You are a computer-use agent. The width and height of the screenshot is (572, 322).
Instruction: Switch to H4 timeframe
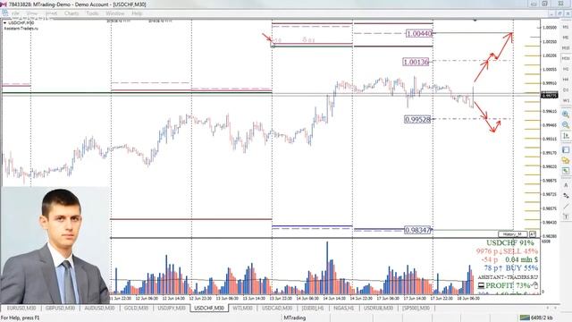tap(566, 80)
